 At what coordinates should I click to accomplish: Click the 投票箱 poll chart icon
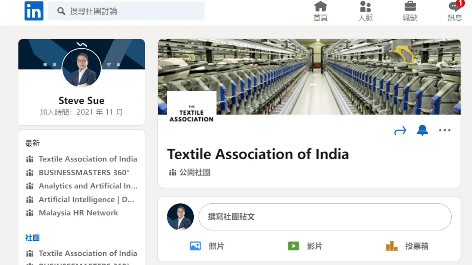(x=392, y=246)
